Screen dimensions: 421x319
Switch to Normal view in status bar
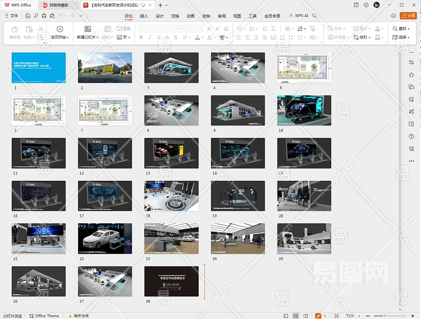[x=287, y=316]
